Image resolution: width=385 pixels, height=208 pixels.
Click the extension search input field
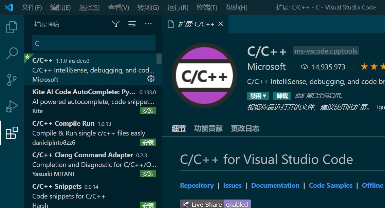pyautogui.click(x=94, y=43)
